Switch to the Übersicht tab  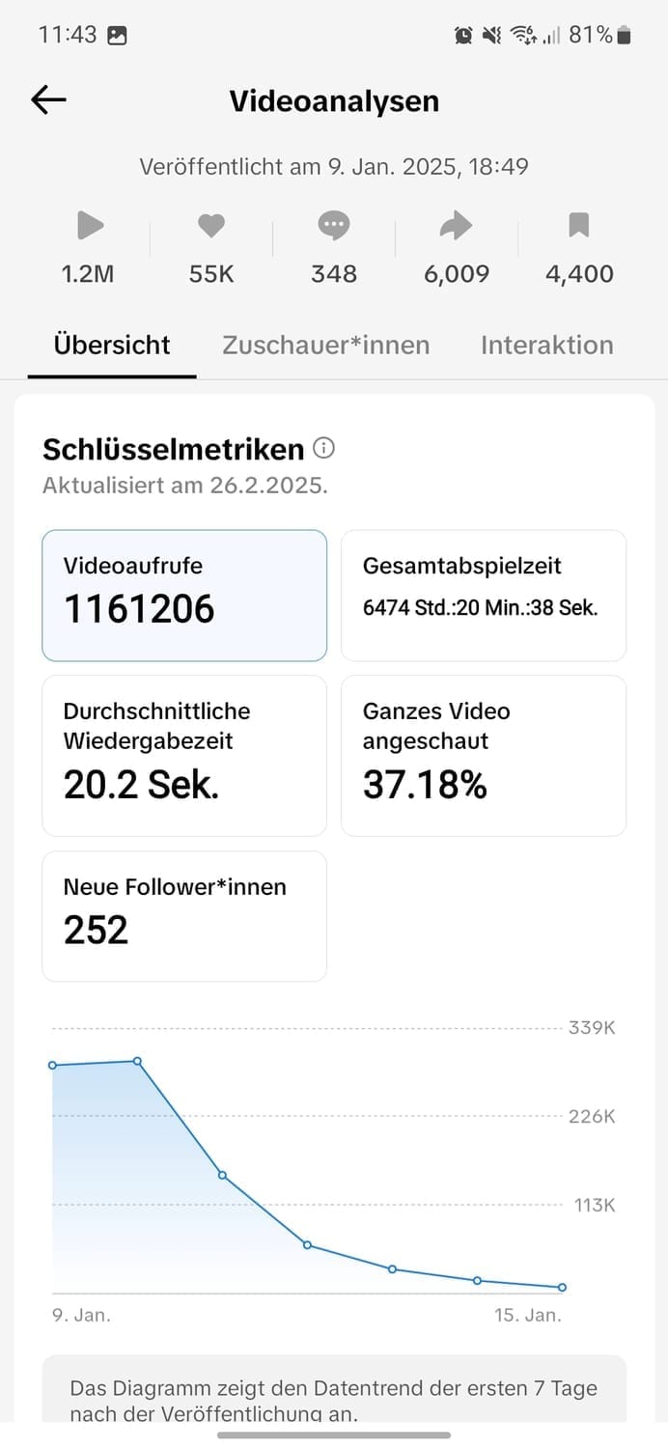112,346
